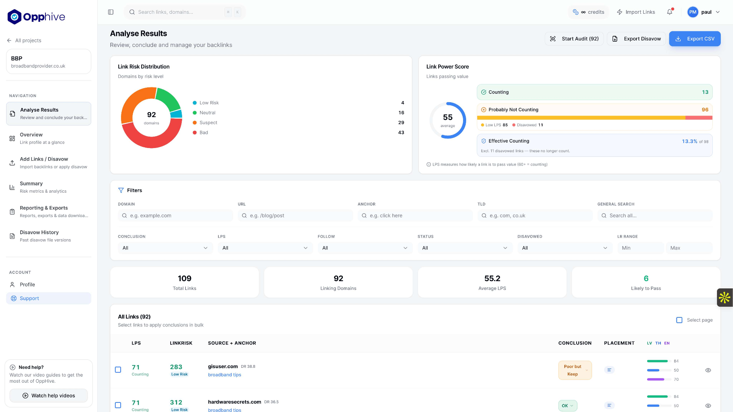This screenshot has width=733, height=412.
Task: Click the PM user avatar
Action: coord(693,12)
